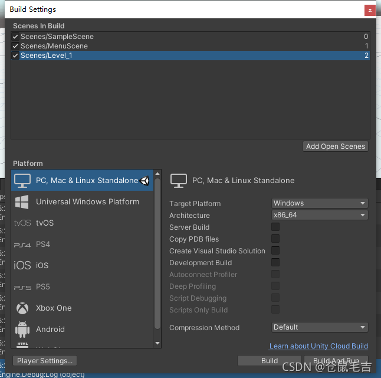Click the platform list scrollbar thumb

pos(157,253)
